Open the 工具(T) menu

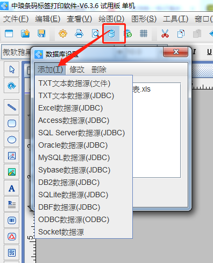point(175,19)
